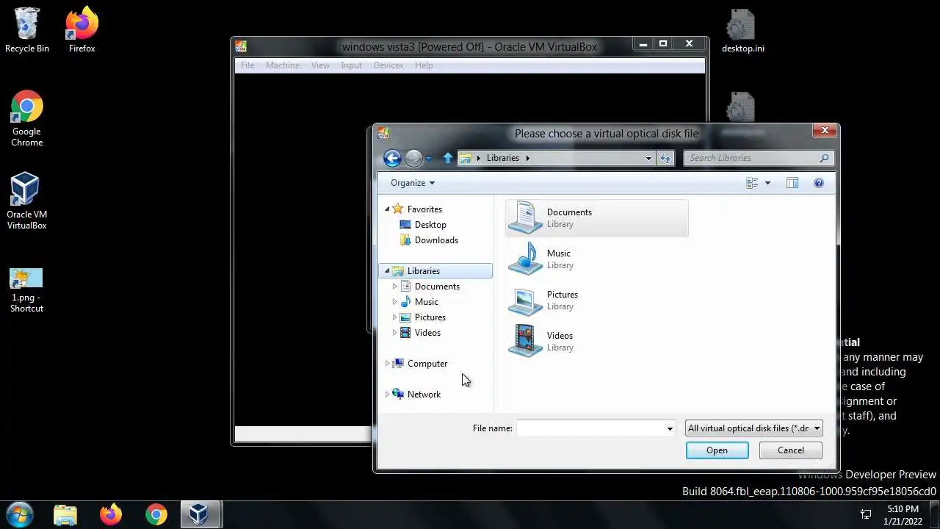Expand the Network tree node
Screen dimensions: 940x529
pos(387,395)
